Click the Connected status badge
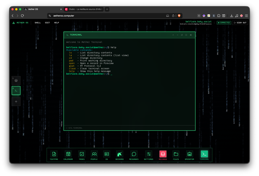 [224, 23]
